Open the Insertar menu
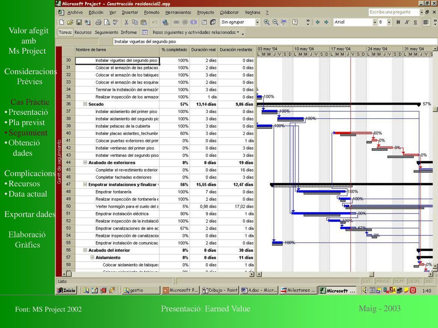The width and height of the screenshot is (438, 328). (x=130, y=12)
